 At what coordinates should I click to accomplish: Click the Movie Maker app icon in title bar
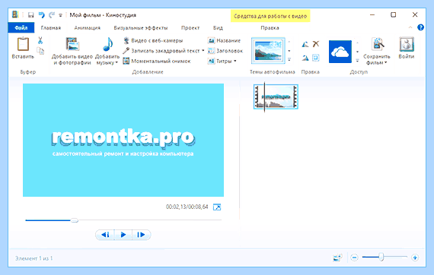click(15, 14)
